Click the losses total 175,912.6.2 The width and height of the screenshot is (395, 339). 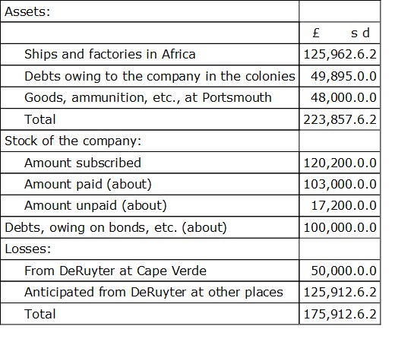(340, 314)
